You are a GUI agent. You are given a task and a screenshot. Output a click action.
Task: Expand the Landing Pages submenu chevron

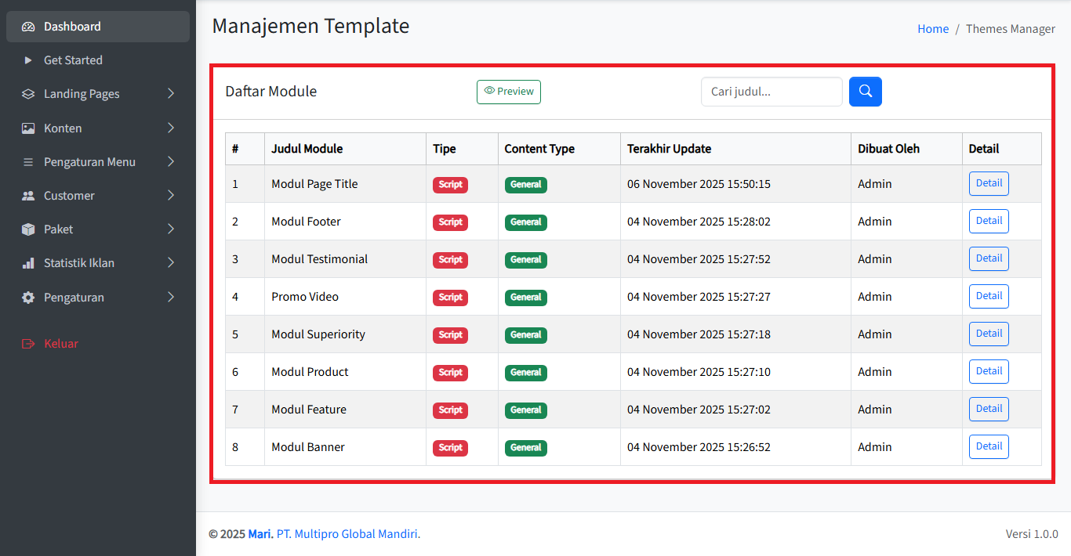click(171, 94)
